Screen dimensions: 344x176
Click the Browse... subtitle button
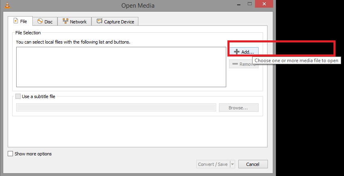pos(238,108)
